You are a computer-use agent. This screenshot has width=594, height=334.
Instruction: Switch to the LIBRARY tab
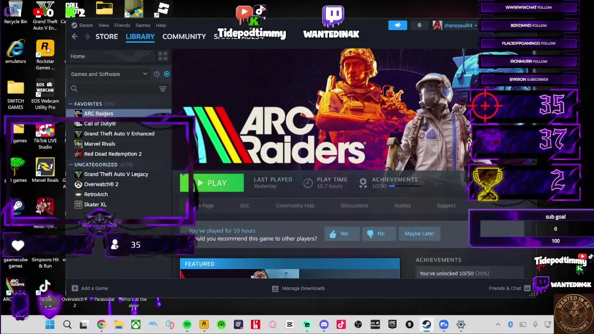[140, 36]
